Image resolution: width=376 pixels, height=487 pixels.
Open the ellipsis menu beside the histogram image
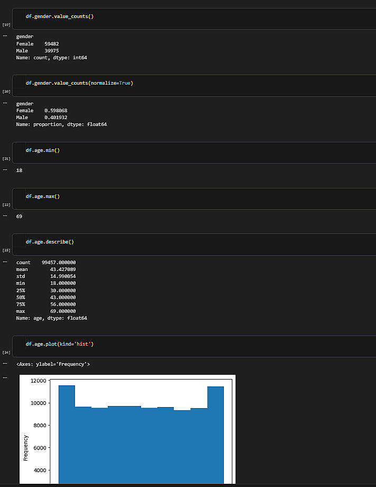click(5, 377)
